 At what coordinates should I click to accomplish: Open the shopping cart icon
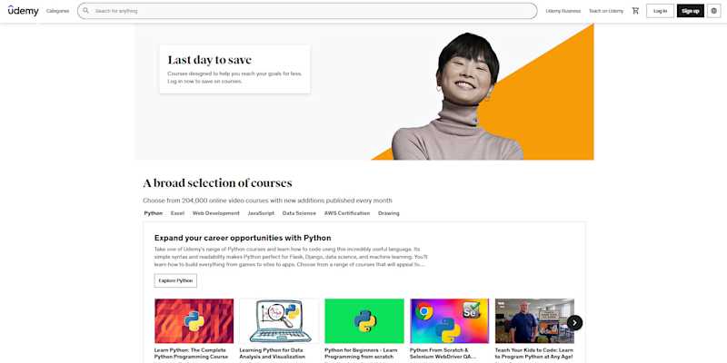(635, 11)
